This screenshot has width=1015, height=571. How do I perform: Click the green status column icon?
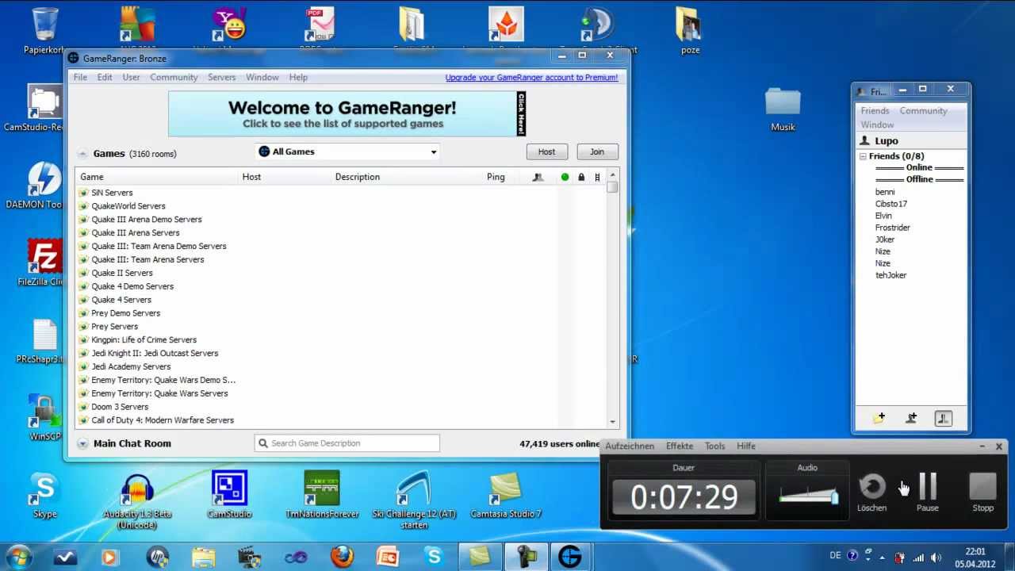point(565,177)
